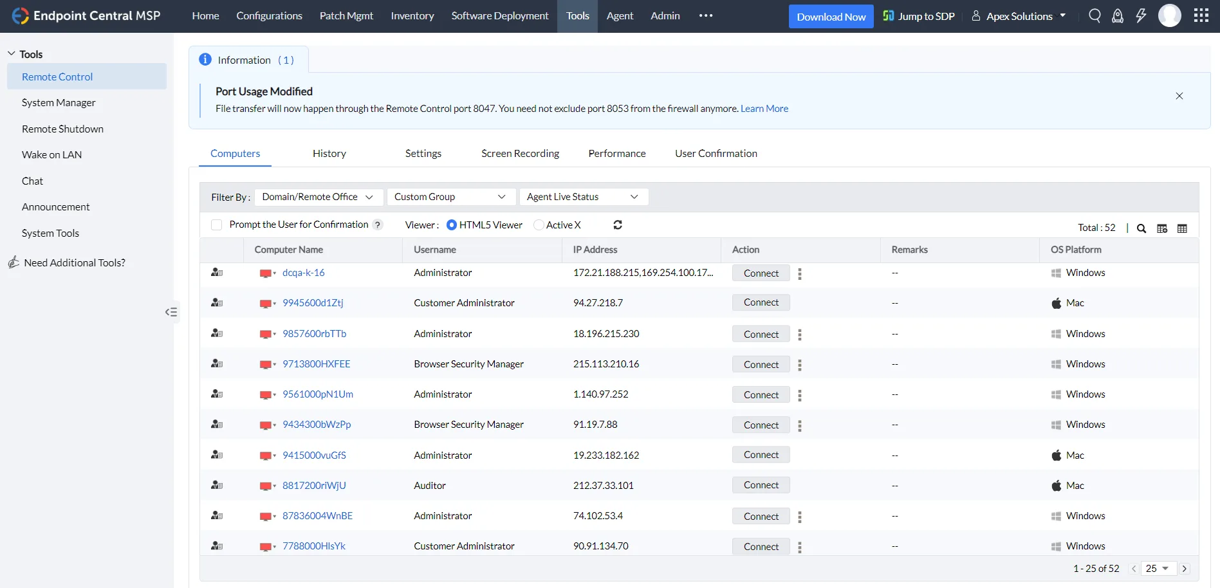Open more actions dots for 7788000HIsYk
The image size is (1220, 588).
(x=800, y=547)
